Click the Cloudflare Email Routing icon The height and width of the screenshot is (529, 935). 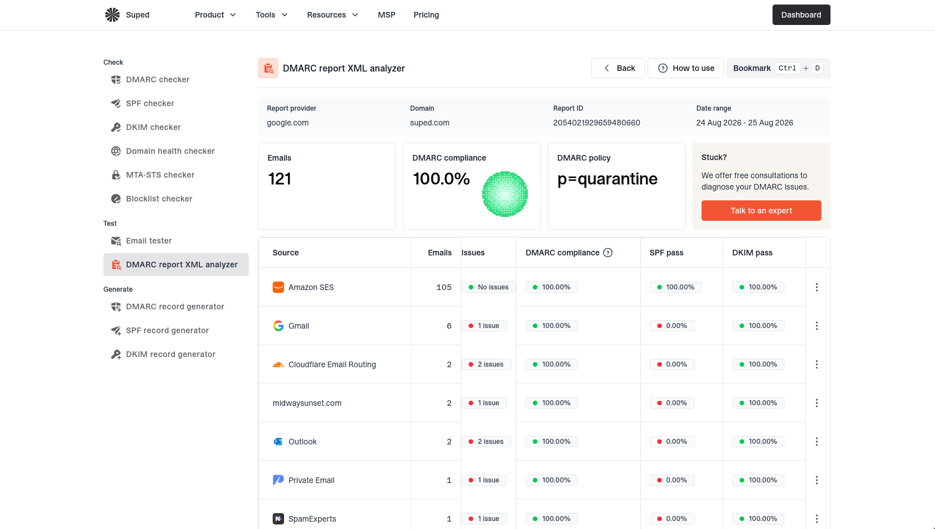(x=278, y=364)
